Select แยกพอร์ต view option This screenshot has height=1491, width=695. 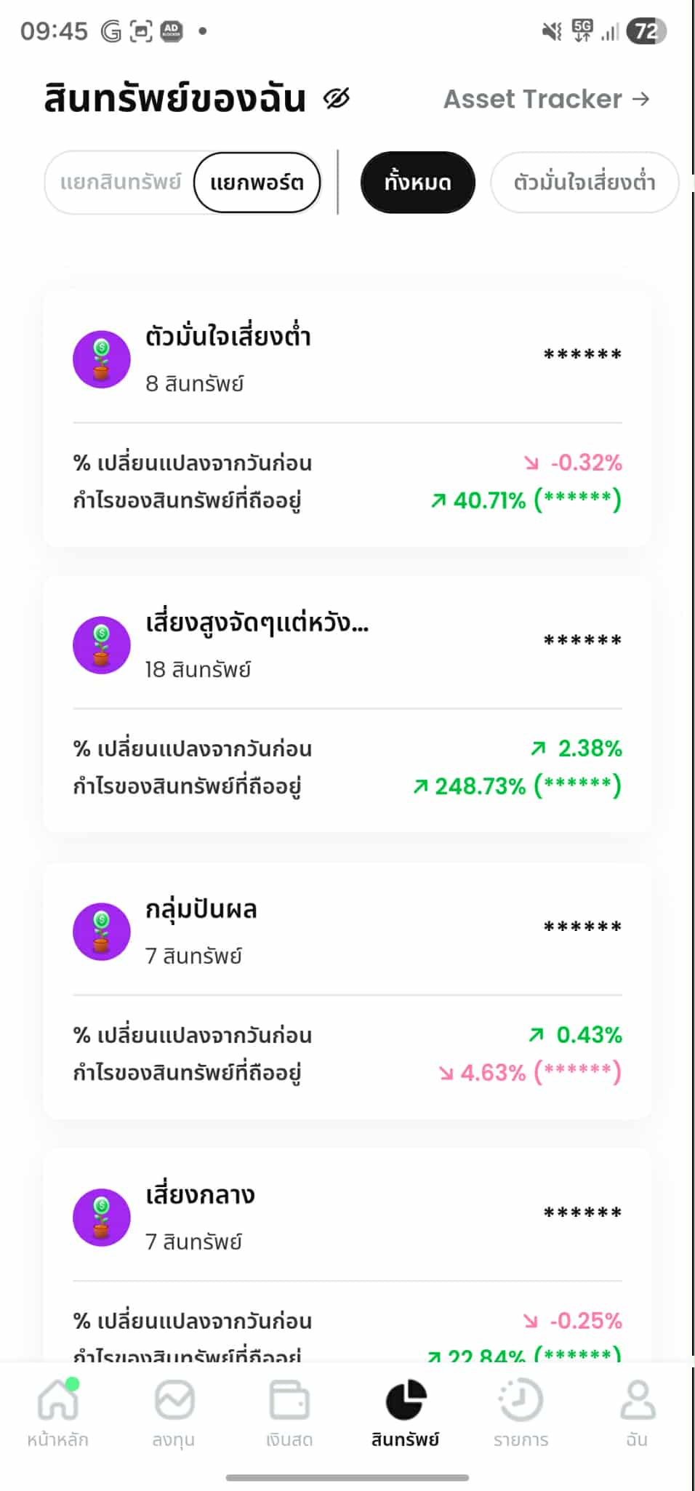(x=257, y=183)
